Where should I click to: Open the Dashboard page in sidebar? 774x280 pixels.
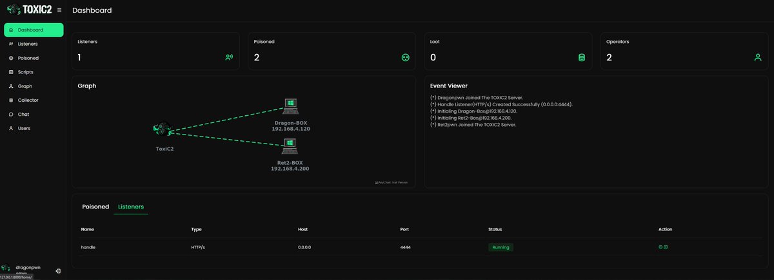(x=34, y=30)
